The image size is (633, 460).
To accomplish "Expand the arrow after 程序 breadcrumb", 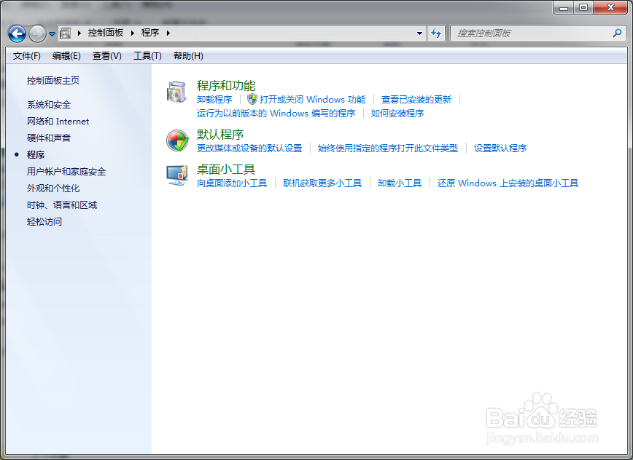I will click(x=168, y=33).
